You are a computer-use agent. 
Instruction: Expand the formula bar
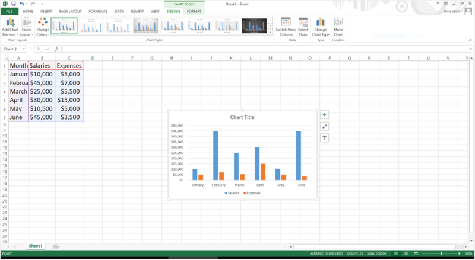tap(470, 49)
